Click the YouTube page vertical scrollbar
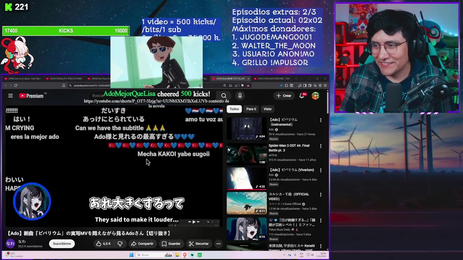The width and height of the screenshot is (463, 260). [328, 102]
